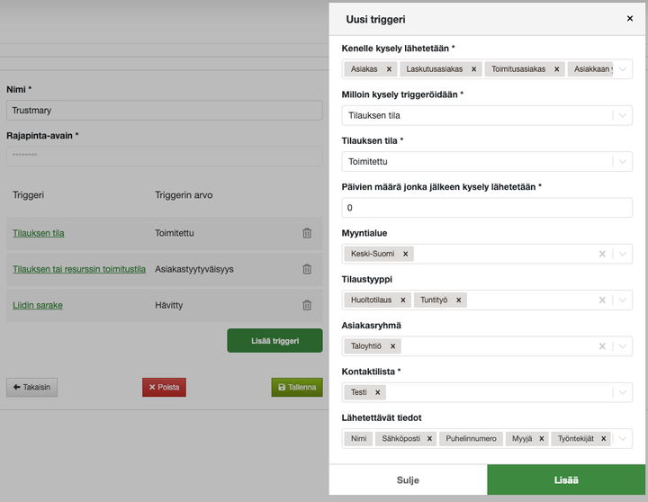Remove the Taloyhtiö tag
648x502 pixels.
coord(393,345)
